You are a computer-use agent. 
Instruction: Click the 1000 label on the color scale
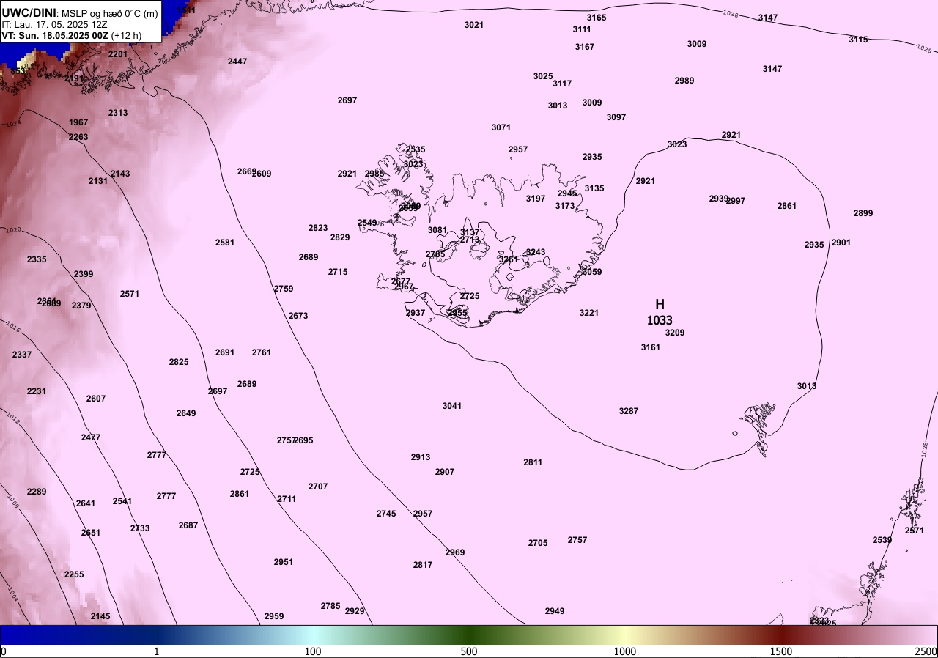coord(625,651)
